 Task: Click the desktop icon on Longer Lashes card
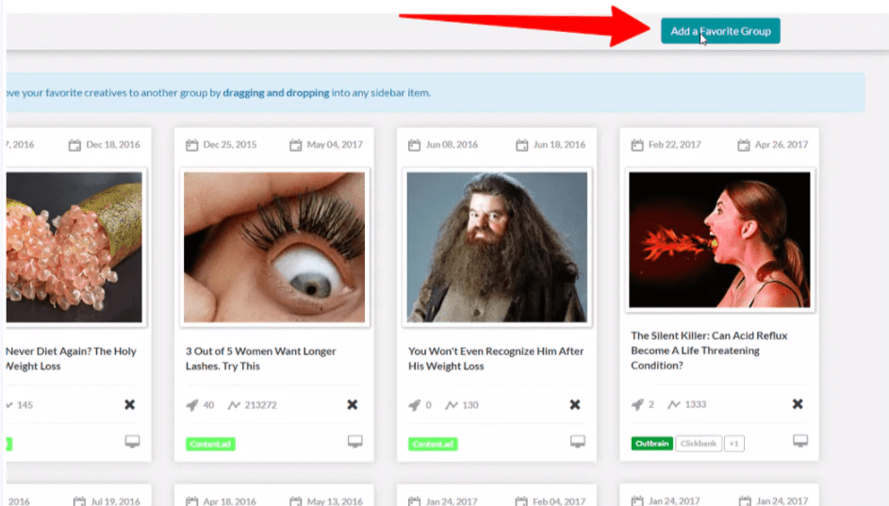coord(354,441)
